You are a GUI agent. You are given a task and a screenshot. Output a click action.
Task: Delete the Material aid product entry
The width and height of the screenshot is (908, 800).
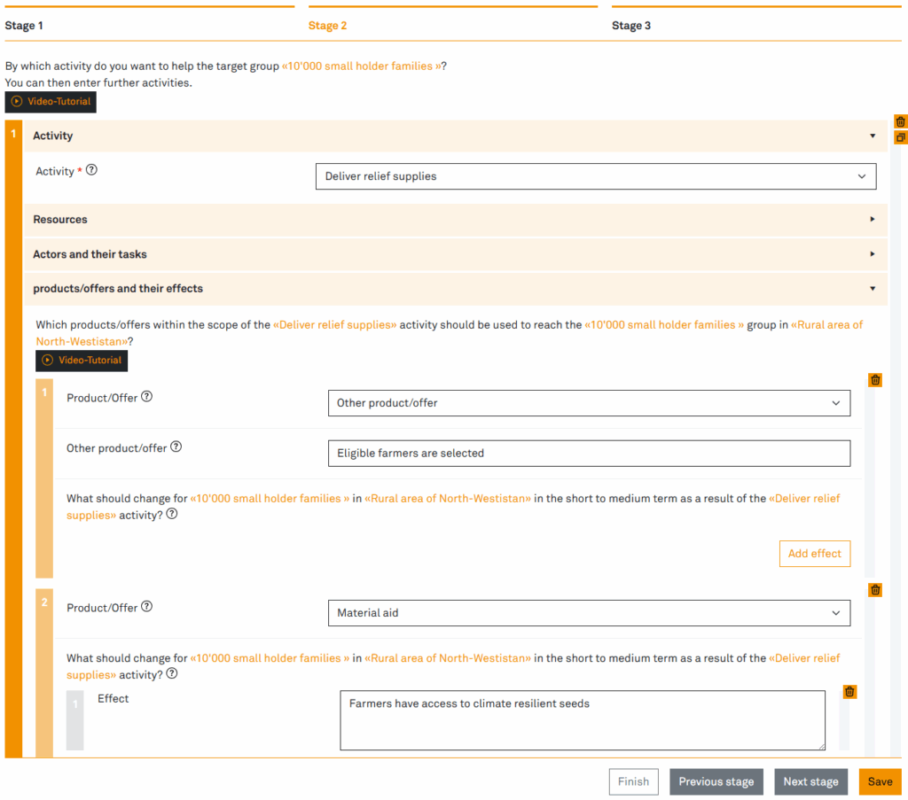875,590
